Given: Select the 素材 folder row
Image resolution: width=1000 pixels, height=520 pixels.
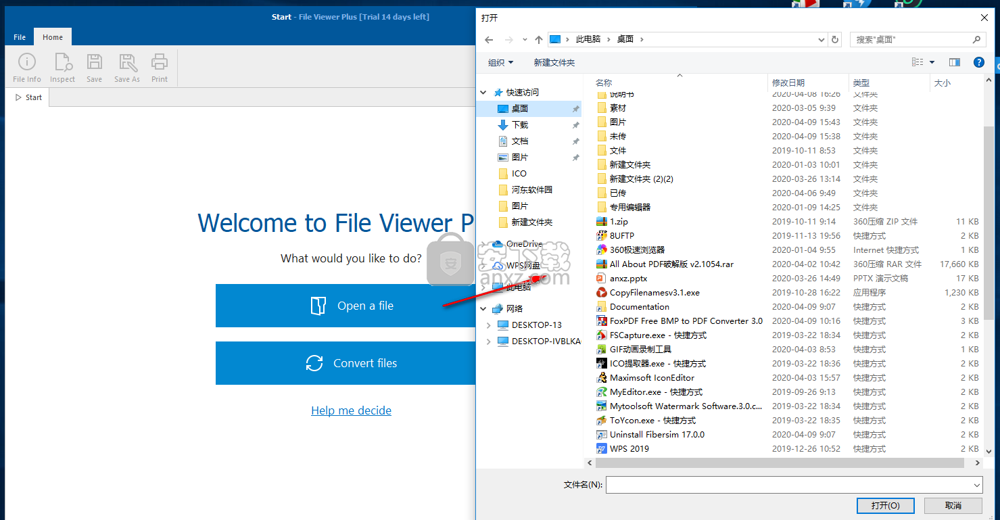Looking at the screenshot, I should (x=788, y=108).
